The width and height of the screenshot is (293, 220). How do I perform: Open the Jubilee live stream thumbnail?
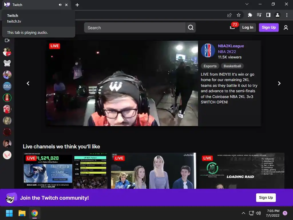click(154, 171)
